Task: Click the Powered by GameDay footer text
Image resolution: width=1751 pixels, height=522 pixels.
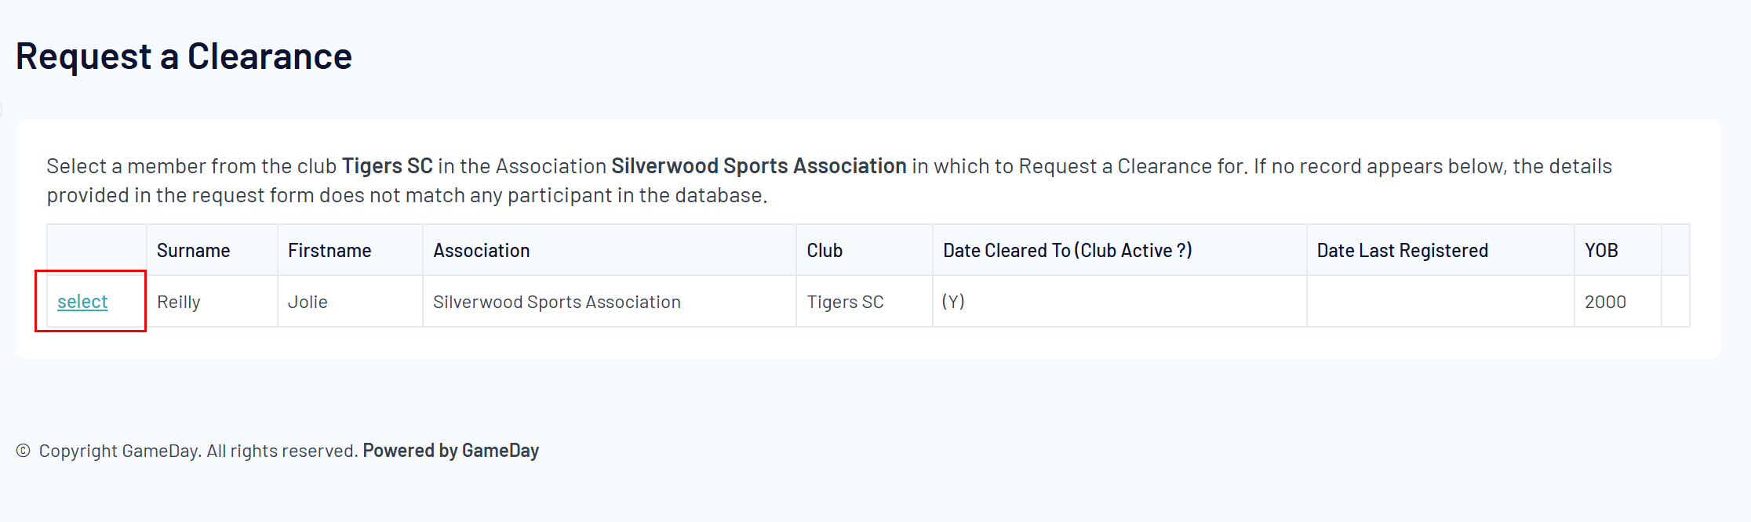Action: point(450,451)
